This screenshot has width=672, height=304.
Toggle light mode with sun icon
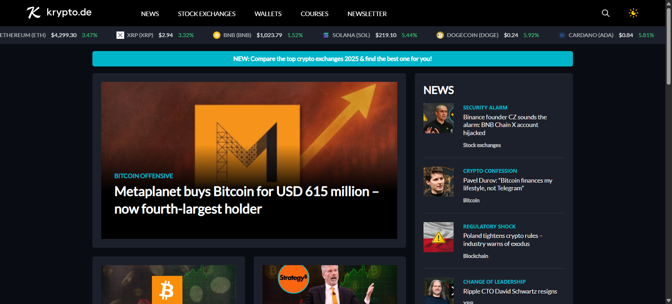pyautogui.click(x=633, y=13)
